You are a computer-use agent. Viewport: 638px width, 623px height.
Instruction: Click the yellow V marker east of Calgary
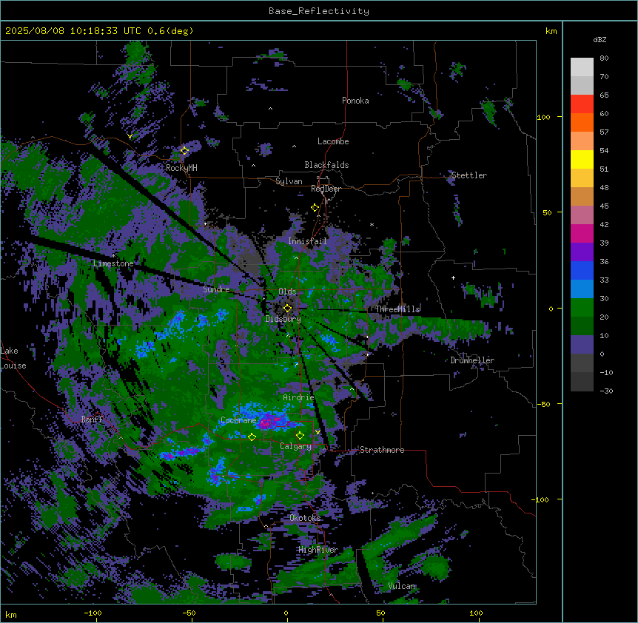pos(318,432)
